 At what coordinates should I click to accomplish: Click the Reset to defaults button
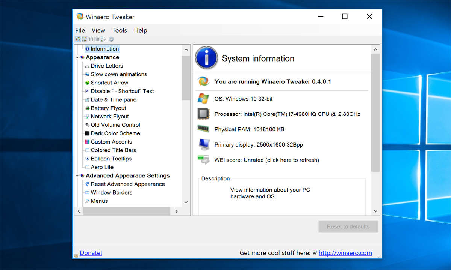[348, 226]
